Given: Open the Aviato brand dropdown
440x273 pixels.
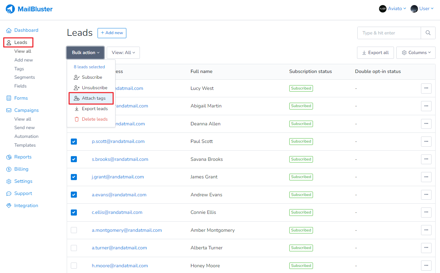Looking at the screenshot, I should click(393, 9).
